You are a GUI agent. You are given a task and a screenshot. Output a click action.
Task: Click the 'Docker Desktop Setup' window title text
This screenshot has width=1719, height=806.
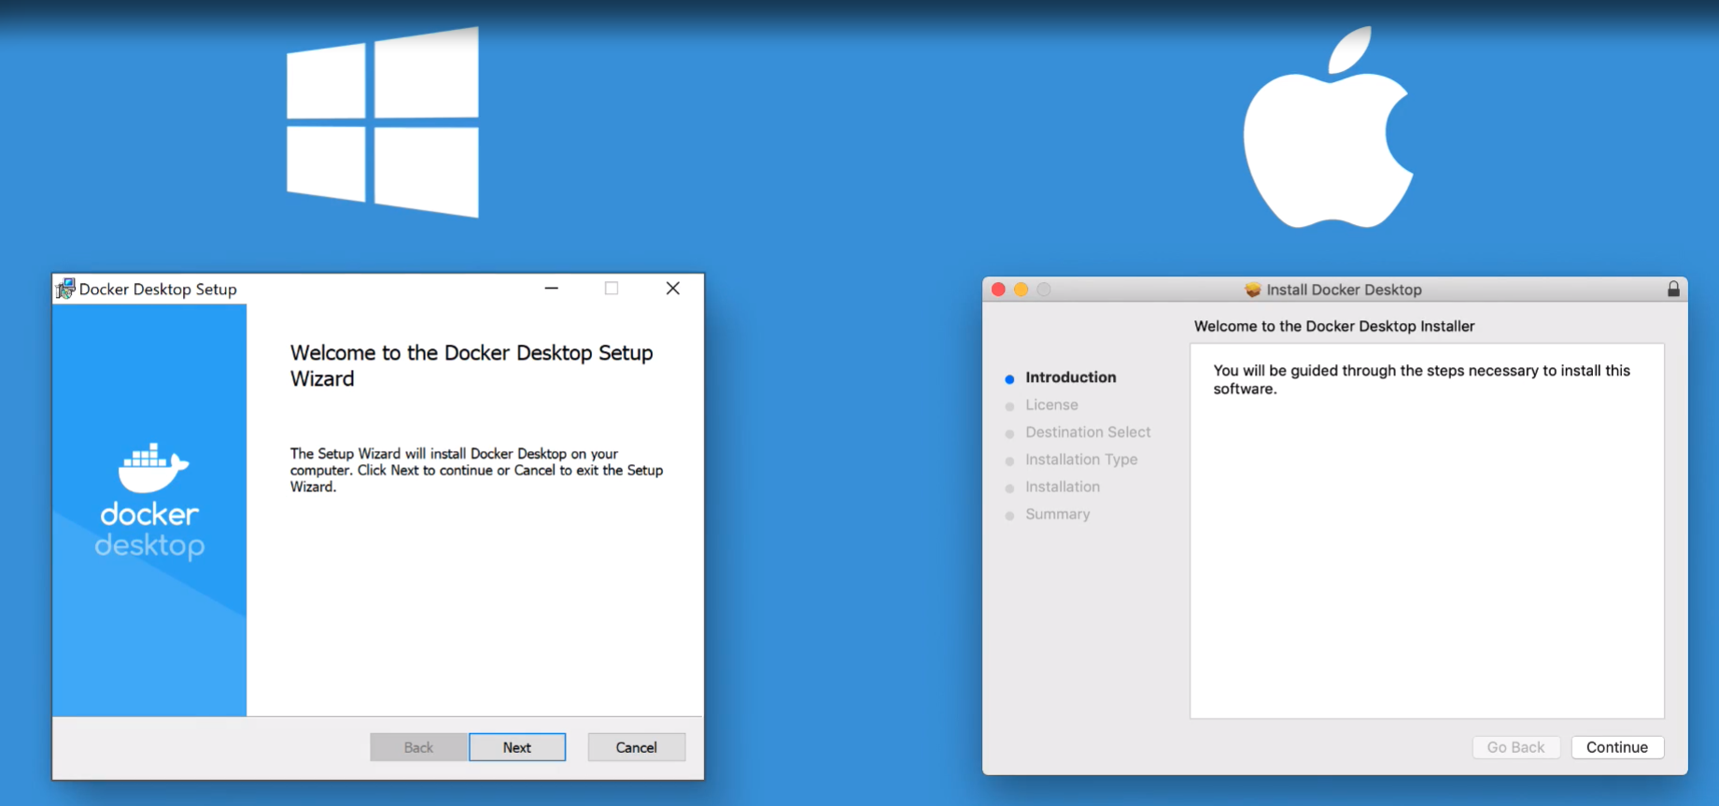coord(158,290)
